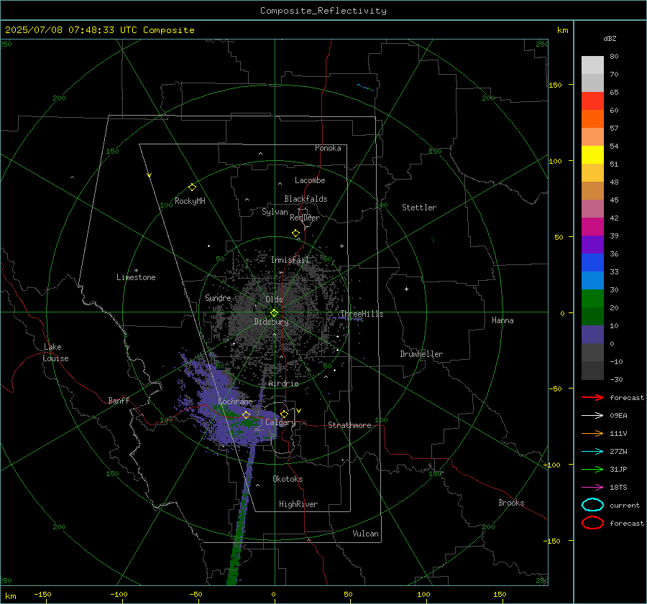Click the Calgary city label

280,422
